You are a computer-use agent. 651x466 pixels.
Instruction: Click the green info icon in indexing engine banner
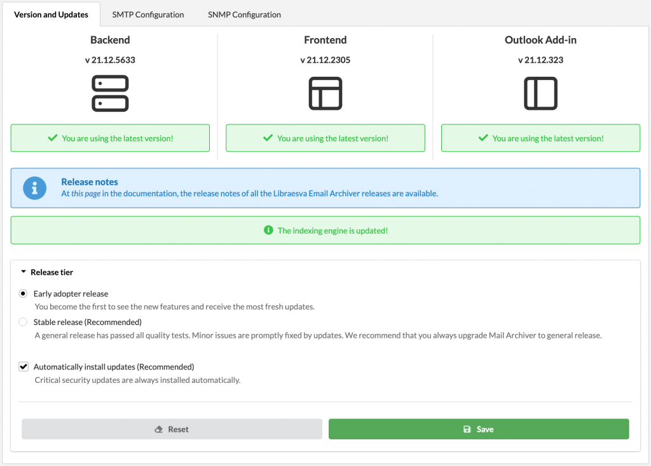(x=268, y=230)
